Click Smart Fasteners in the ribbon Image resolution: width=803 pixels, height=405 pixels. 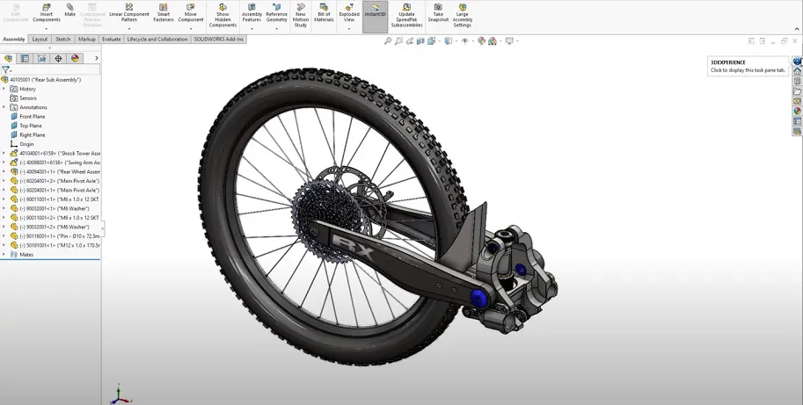164,13
